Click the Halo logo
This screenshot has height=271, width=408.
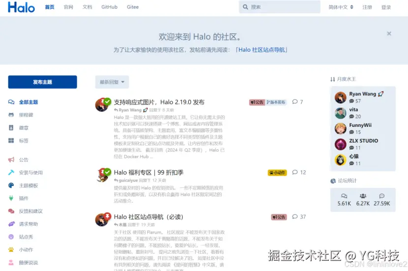click(21, 7)
